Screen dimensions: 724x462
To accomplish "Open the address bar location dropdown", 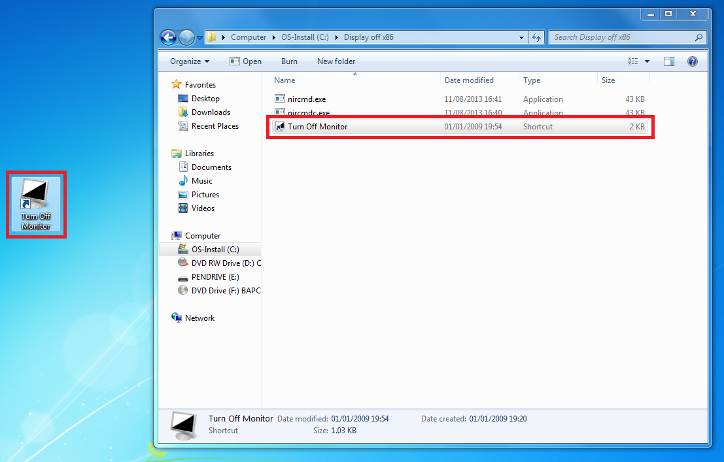I will [x=521, y=37].
